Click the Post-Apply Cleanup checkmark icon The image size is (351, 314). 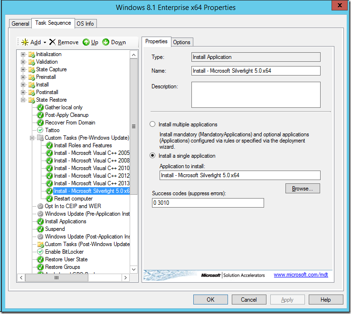pyautogui.click(x=40, y=115)
